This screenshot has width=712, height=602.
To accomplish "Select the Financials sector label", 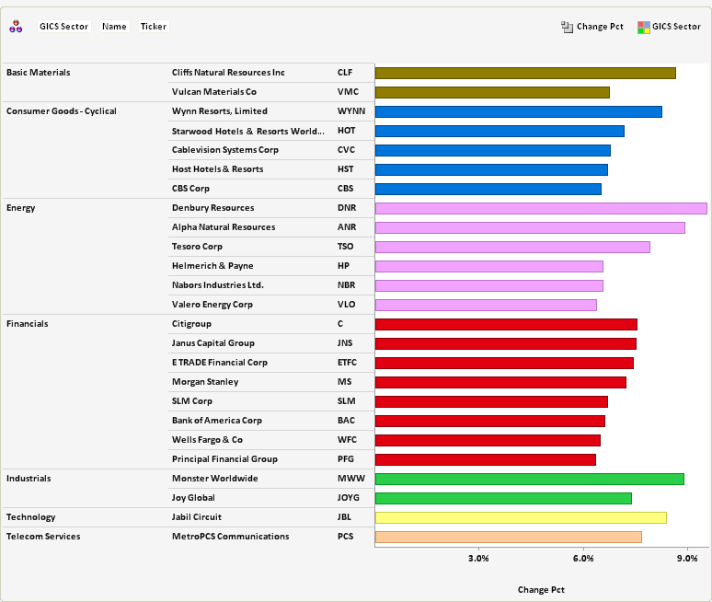I will pos(28,324).
